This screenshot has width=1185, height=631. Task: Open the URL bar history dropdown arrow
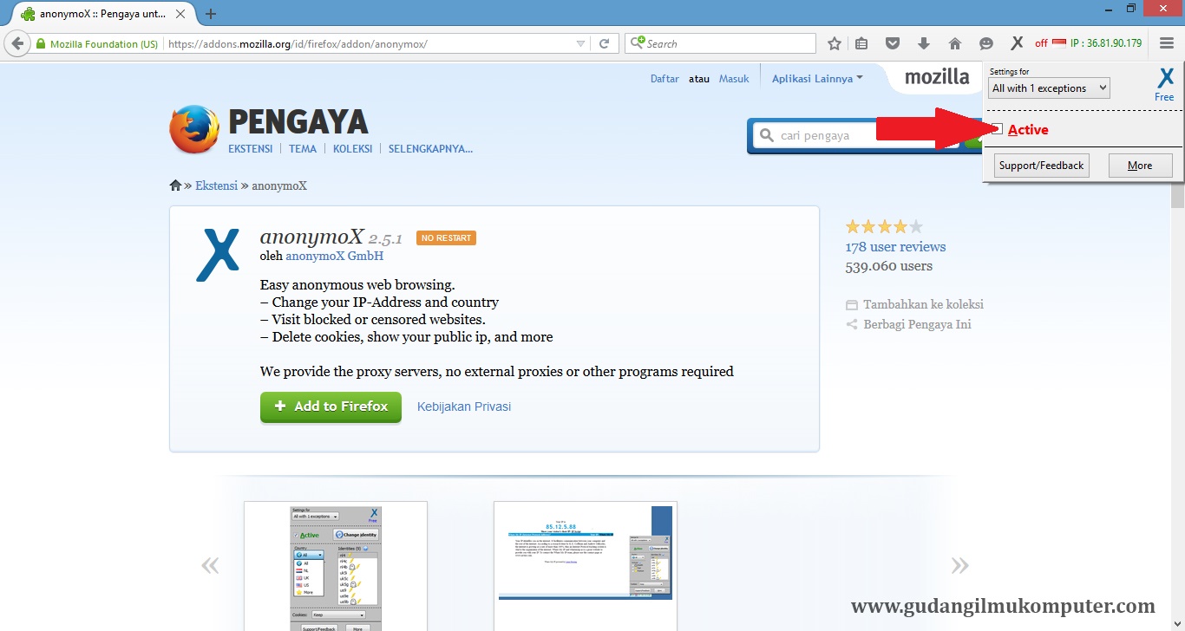[581, 43]
